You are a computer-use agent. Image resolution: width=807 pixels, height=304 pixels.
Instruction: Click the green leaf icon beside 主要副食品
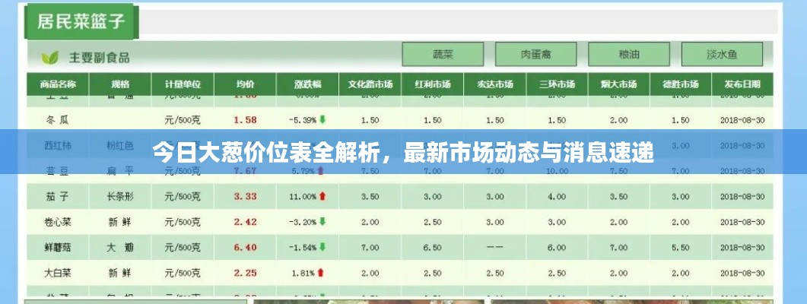[x=50, y=58]
